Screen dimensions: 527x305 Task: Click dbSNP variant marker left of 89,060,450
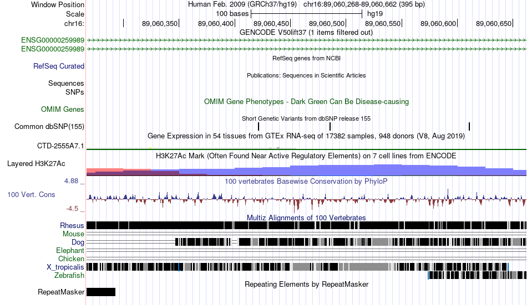click(x=259, y=127)
